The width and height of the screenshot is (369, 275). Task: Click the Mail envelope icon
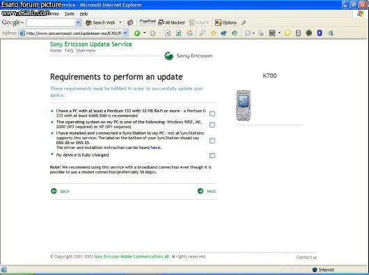point(247,33)
